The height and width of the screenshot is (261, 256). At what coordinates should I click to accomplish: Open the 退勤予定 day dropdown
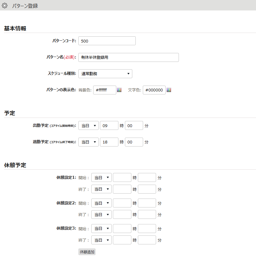pyautogui.click(x=88, y=142)
